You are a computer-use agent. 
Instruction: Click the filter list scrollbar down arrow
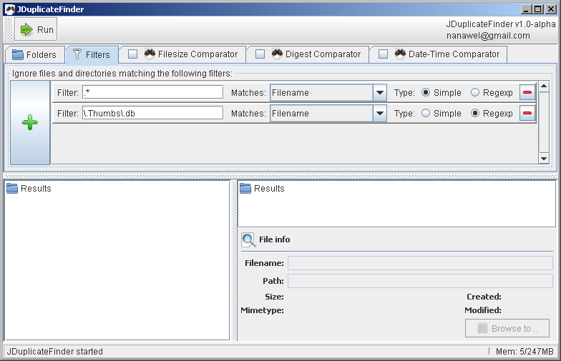544,159
